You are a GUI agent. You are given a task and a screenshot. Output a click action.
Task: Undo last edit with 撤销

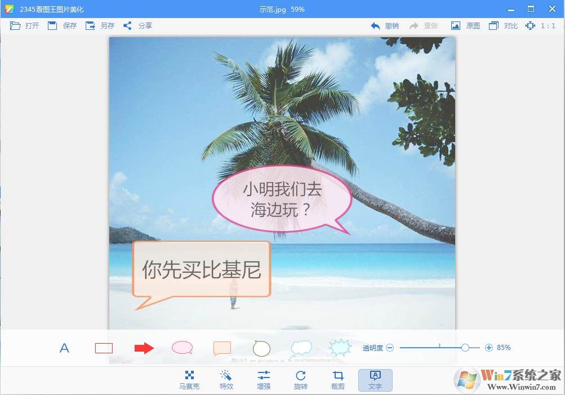pyautogui.click(x=385, y=26)
